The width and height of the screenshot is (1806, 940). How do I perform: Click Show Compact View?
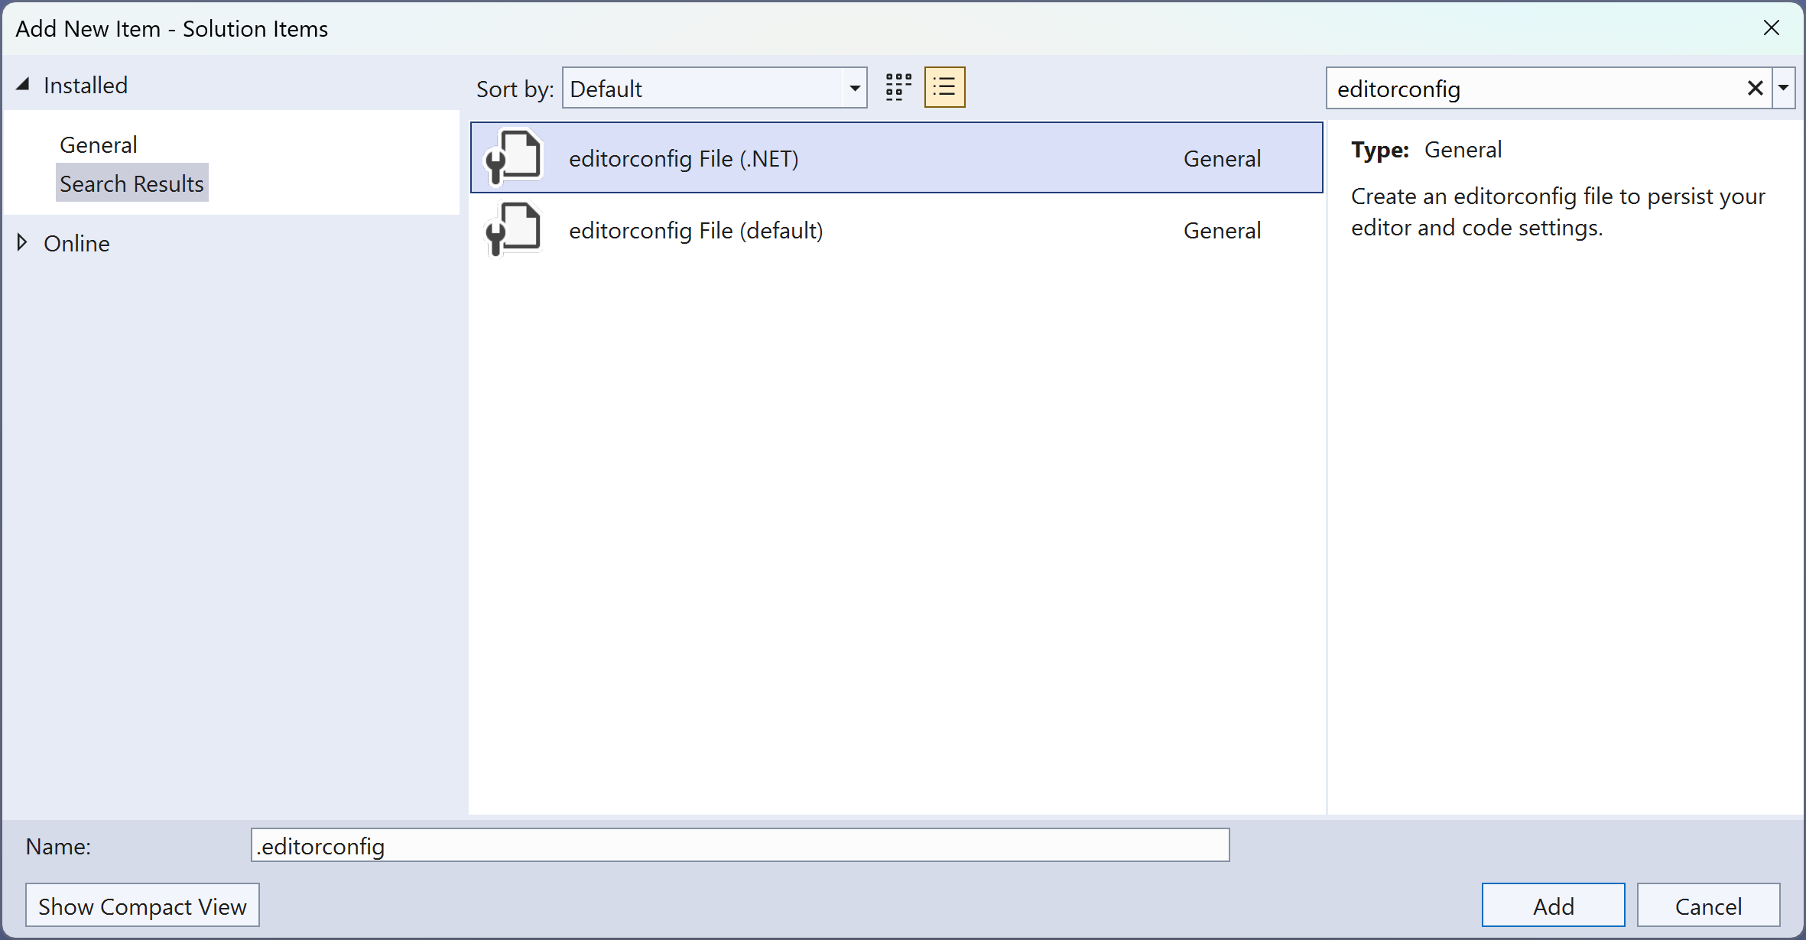[x=142, y=905]
